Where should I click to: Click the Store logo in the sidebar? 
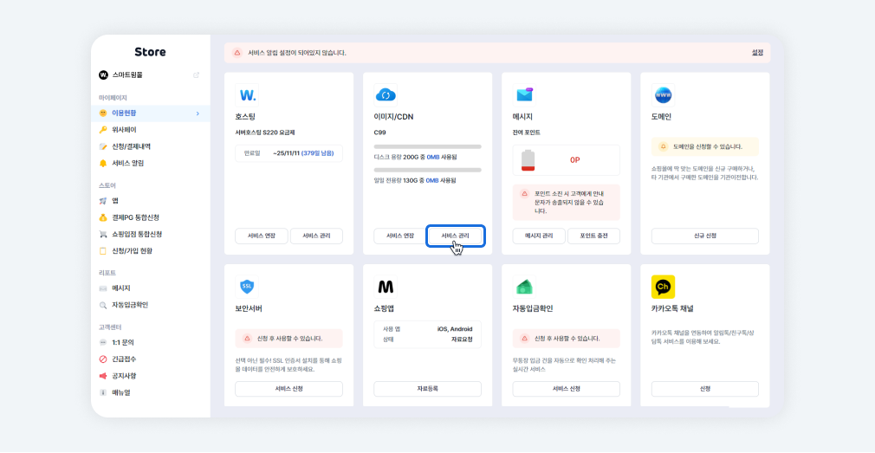pyautogui.click(x=150, y=52)
